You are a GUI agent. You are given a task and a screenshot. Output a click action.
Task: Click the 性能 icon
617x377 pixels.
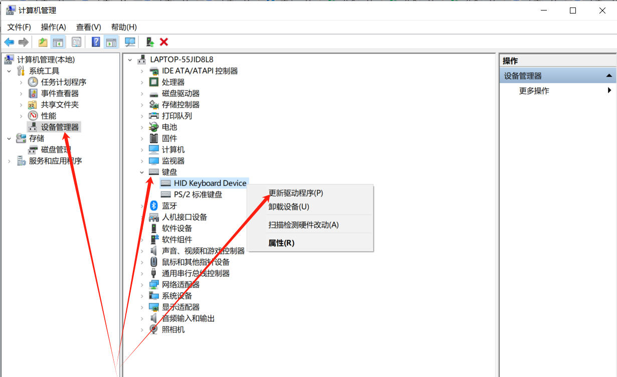pyautogui.click(x=33, y=116)
